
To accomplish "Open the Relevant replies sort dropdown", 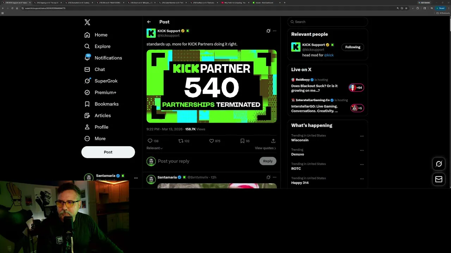I will tap(154, 148).
